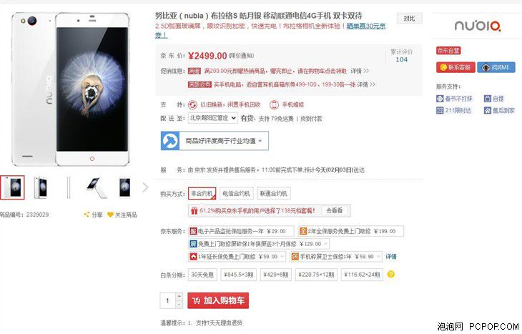Click the Ask JIMI assistant button

click(496, 67)
